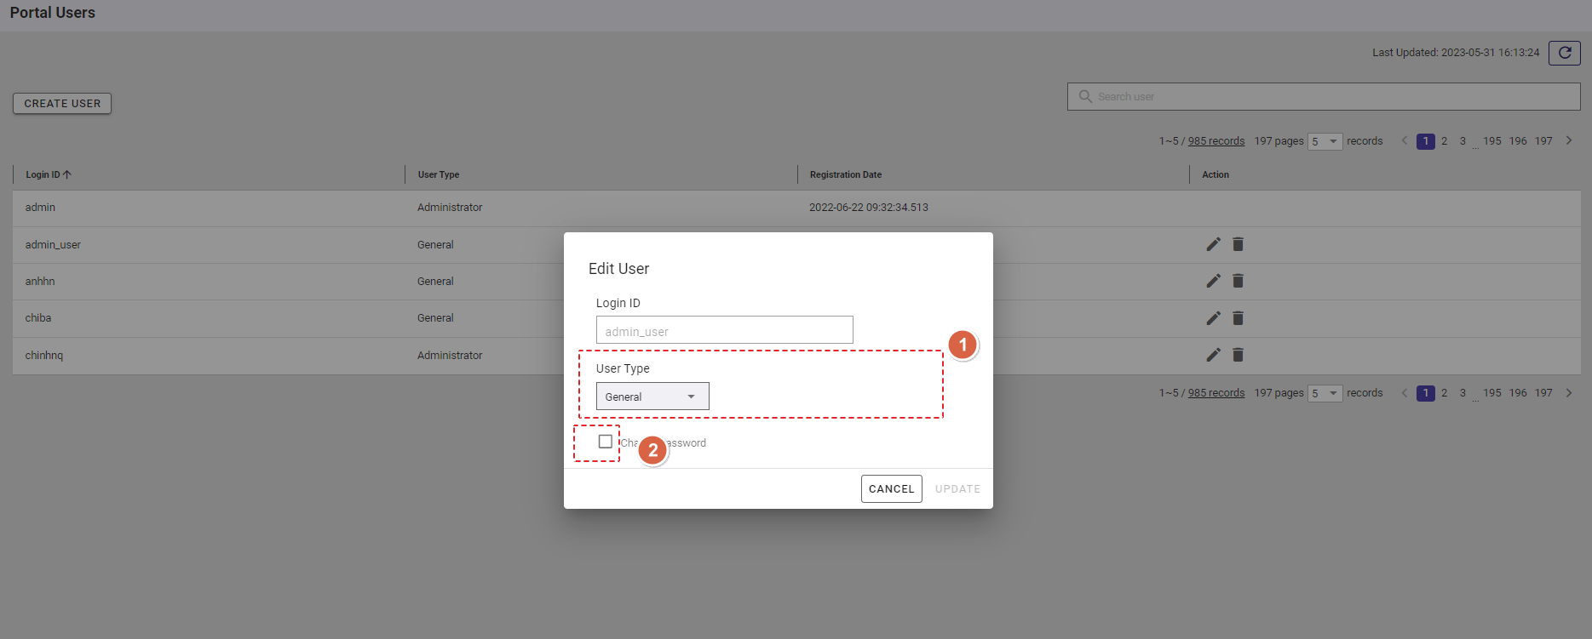Viewport: 1592px width, 639px height.
Task: Go to page 2 in top pagination
Action: click(x=1444, y=141)
